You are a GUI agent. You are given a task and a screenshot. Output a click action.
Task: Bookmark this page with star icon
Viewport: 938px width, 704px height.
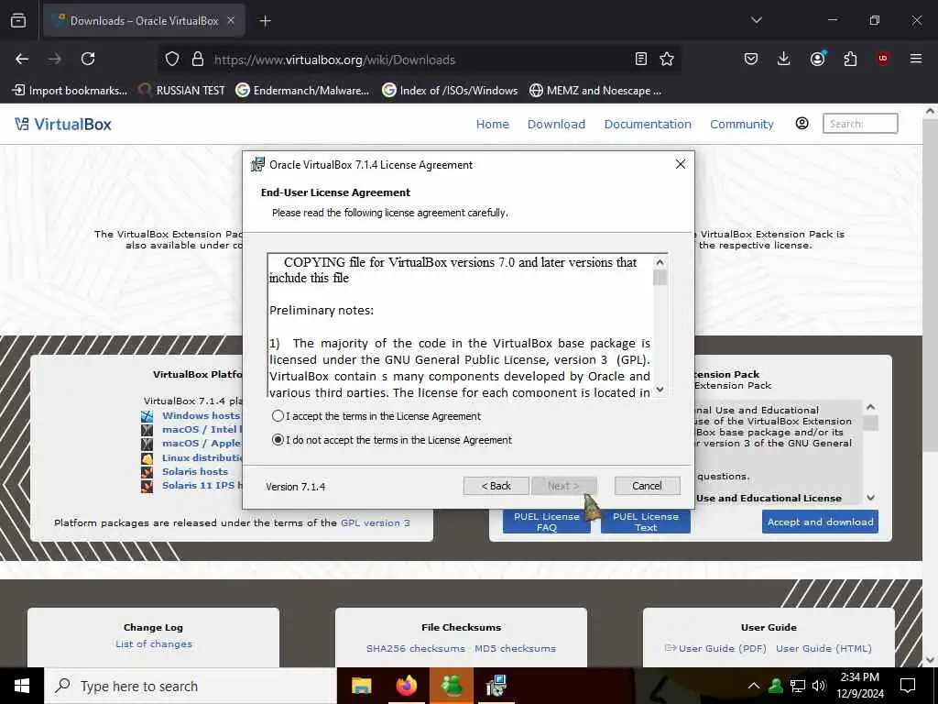point(667,59)
